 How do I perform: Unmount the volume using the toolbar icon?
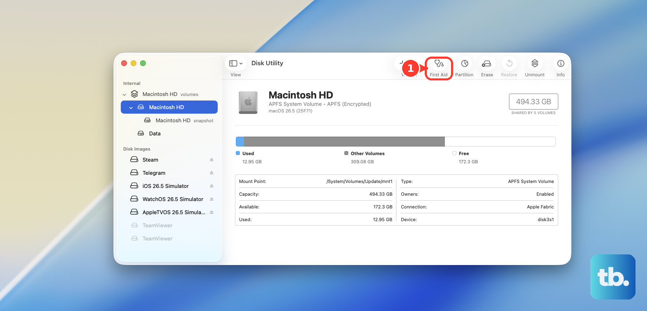535,64
